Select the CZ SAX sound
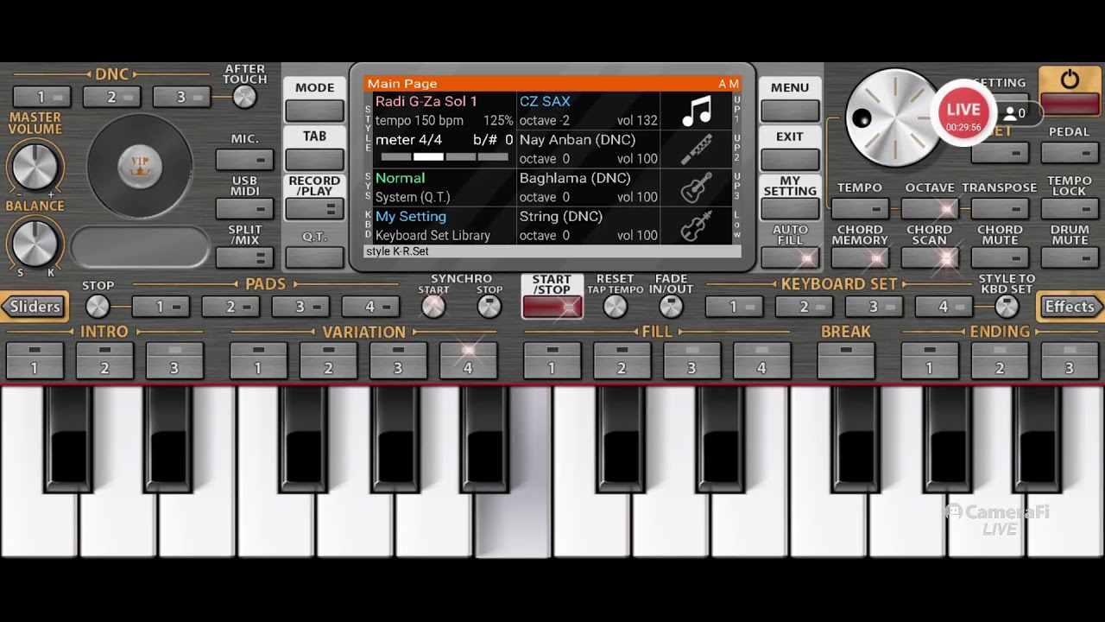Viewport: 1105px width, 622px height. pyautogui.click(x=545, y=101)
